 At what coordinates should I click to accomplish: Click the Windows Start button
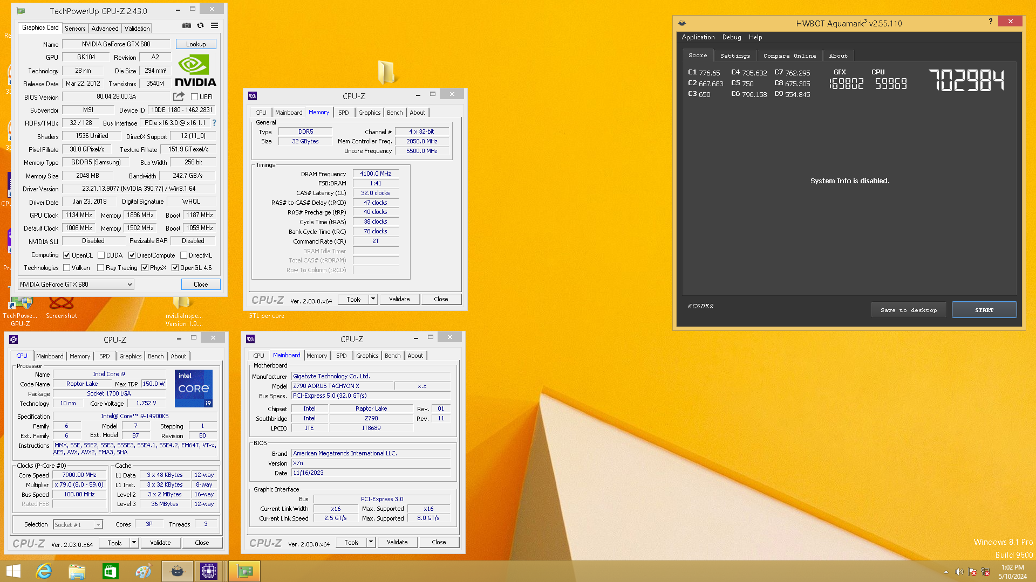[x=13, y=571]
